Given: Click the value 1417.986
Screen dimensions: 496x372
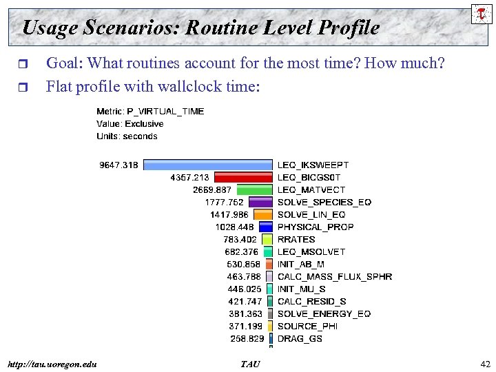Looking at the screenshot, I should click(229, 215).
